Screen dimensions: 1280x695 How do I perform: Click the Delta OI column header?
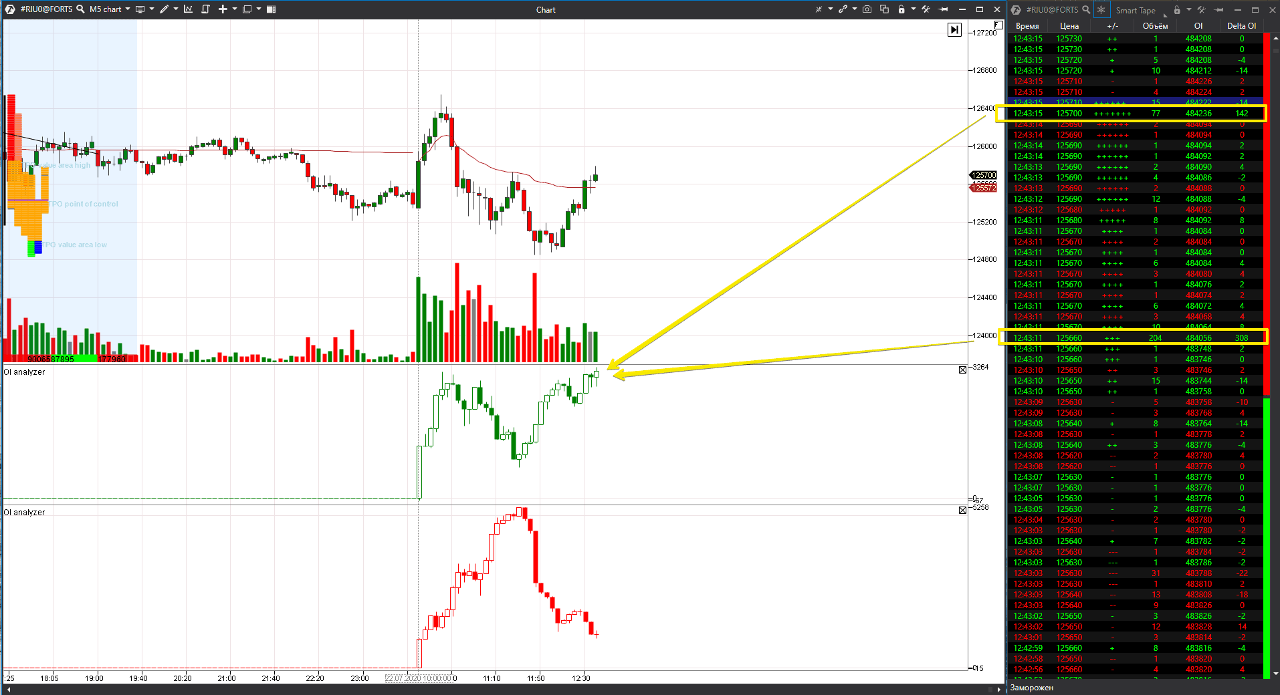(1241, 25)
